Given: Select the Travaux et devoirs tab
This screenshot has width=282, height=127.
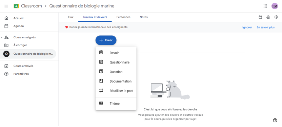Looking at the screenshot, I should pos(95,17).
